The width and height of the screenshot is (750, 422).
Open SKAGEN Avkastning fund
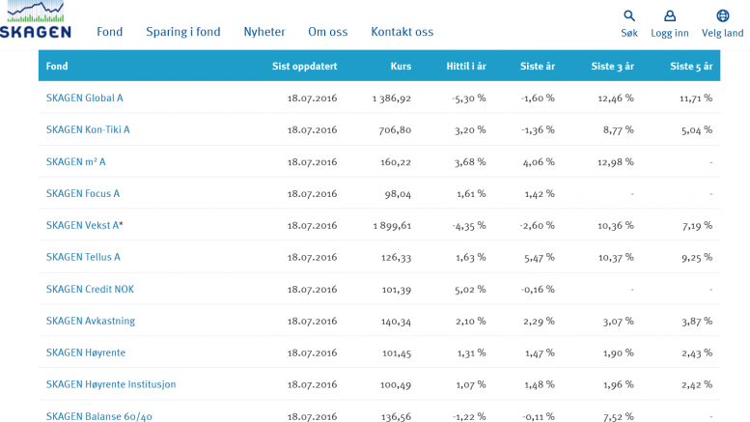91,321
